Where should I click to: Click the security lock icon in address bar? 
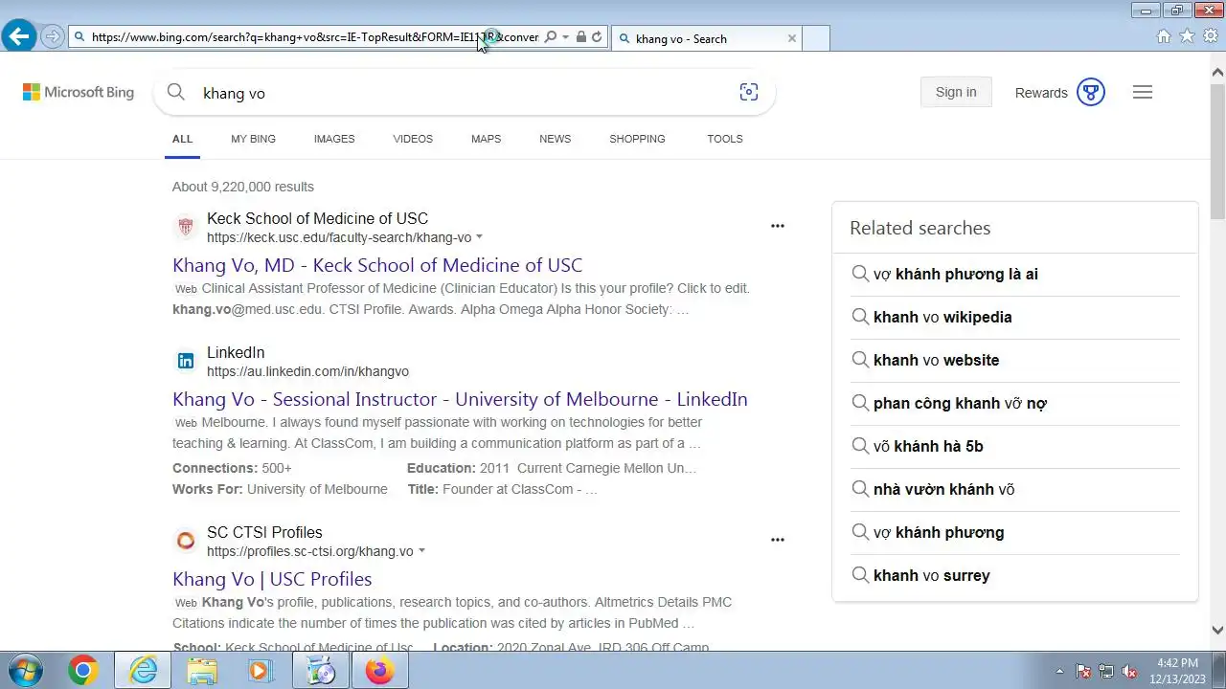(x=581, y=37)
